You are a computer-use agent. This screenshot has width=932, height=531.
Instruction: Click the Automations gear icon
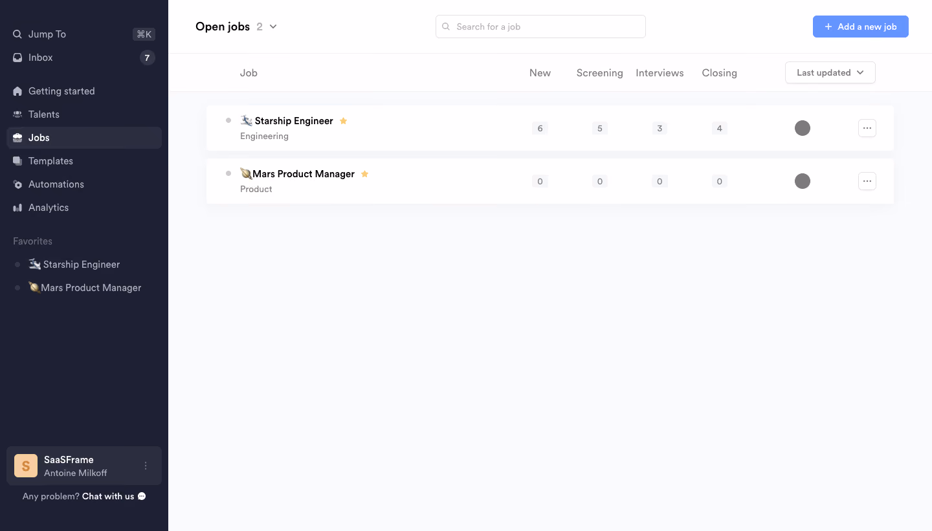[x=17, y=184]
